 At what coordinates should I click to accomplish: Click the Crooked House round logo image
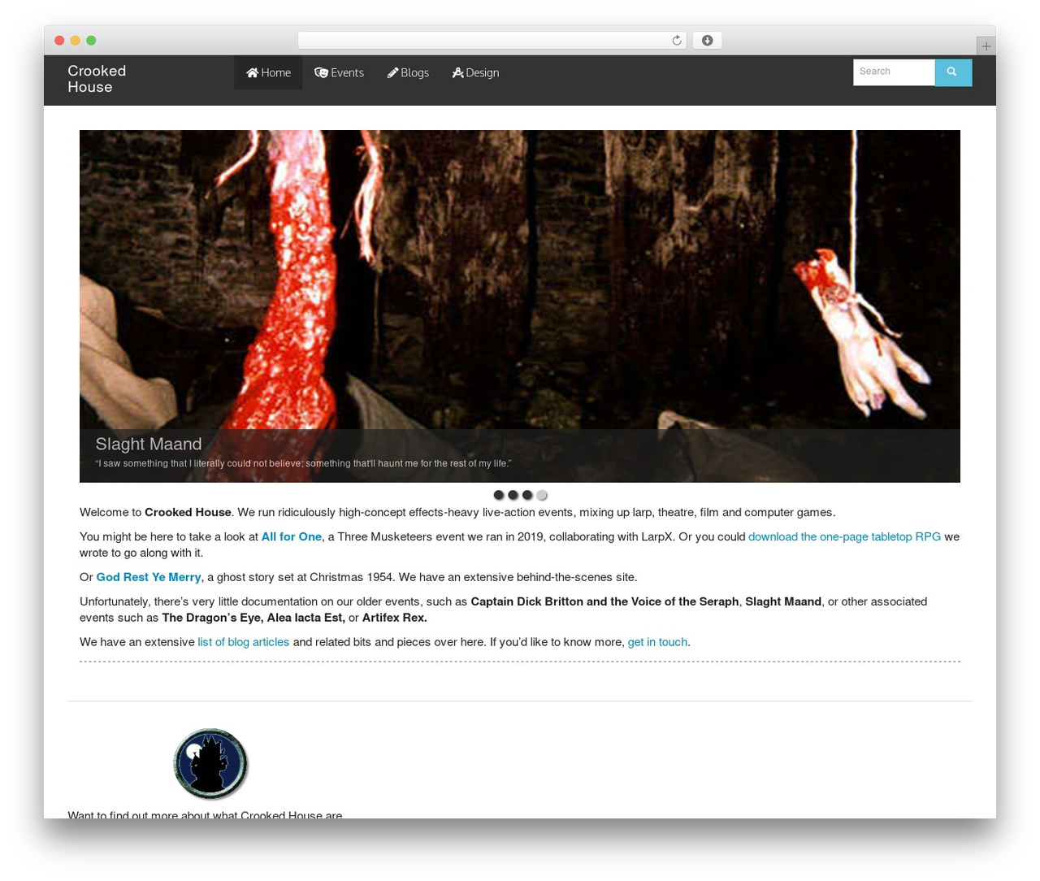point(210,764)
